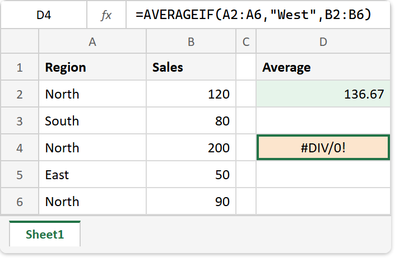
Task: Select the cell with value 120
Action: tap(191, 94)
